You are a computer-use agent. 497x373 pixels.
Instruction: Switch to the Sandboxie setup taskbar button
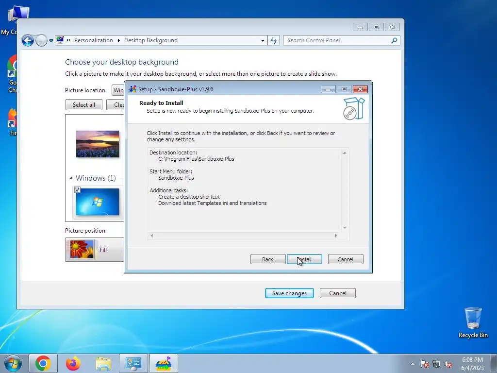click(164, 363)
